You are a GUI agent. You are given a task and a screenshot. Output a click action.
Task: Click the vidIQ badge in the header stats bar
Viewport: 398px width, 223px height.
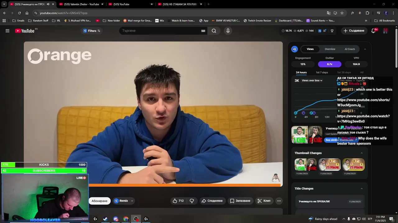pos(319,31)
